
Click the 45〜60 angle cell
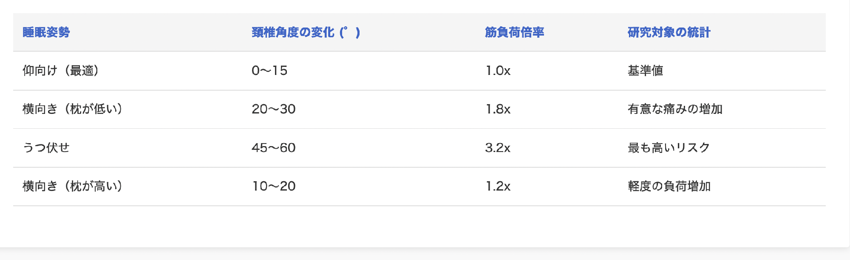[274, 148]
